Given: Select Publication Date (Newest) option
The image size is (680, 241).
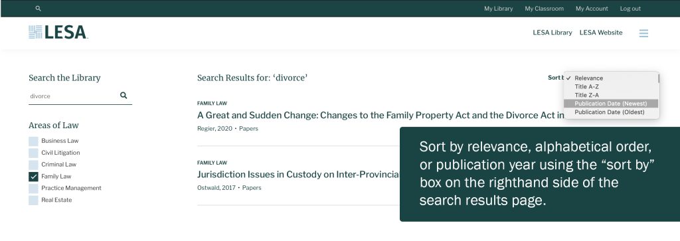Looking at the screenshot, I should pos(611,104).
